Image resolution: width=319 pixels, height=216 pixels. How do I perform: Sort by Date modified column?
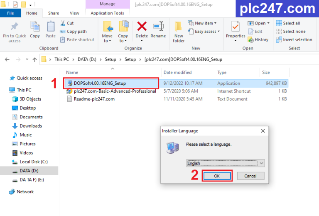point(178,72)
